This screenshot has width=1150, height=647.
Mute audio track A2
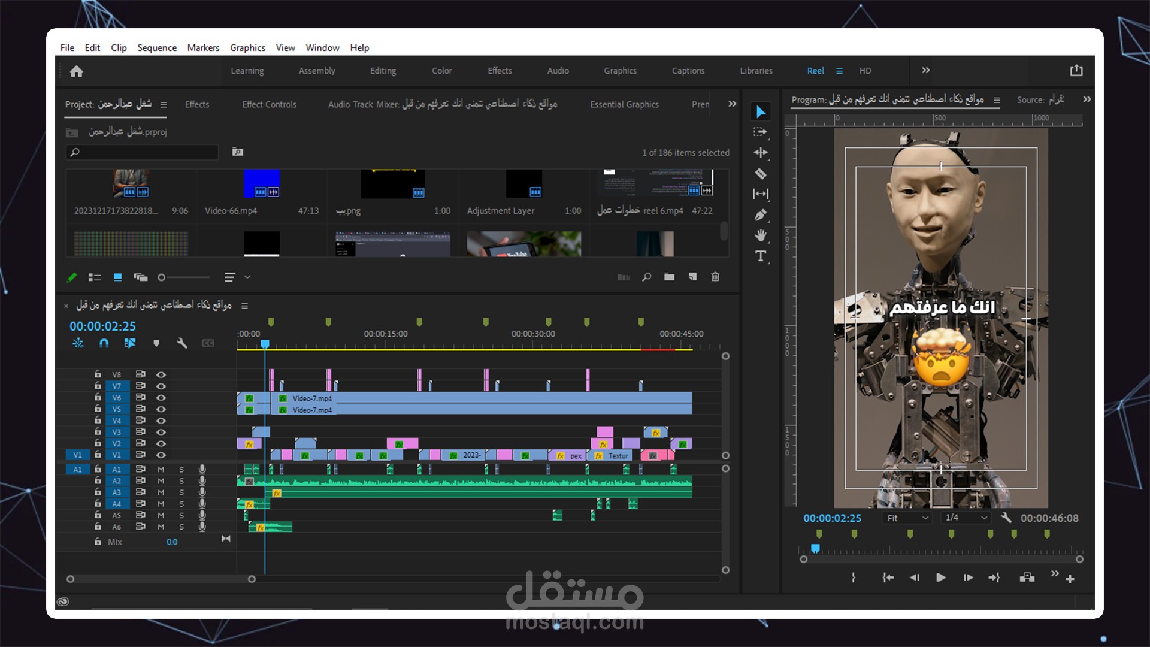(x=161, y=481)
